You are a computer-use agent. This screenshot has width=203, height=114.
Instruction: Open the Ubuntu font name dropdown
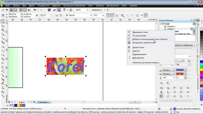(x=91, y=15)
